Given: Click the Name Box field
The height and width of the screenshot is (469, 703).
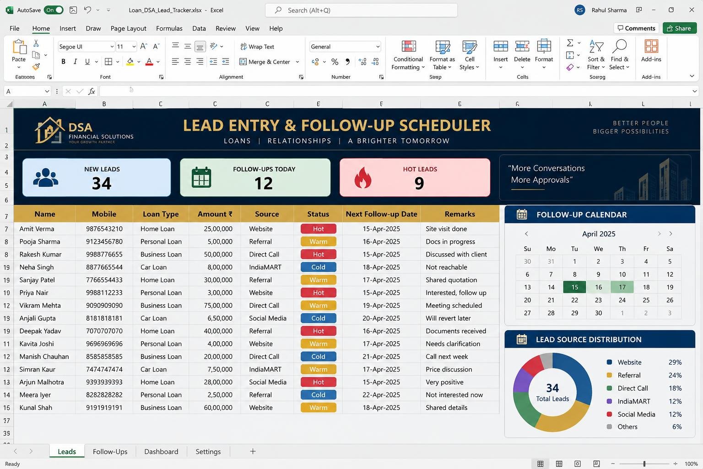Looking at the screenshot, I should [27, 91].
